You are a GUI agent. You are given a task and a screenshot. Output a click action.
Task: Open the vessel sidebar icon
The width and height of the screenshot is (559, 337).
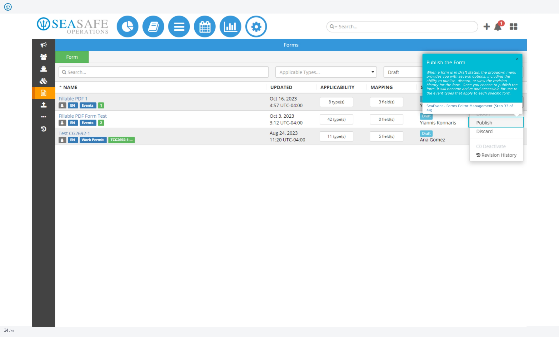[x=43, y=69]
